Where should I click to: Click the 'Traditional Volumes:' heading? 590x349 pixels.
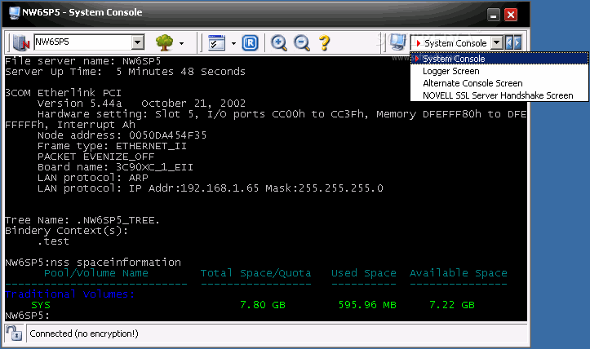click(x=69, y=294)
